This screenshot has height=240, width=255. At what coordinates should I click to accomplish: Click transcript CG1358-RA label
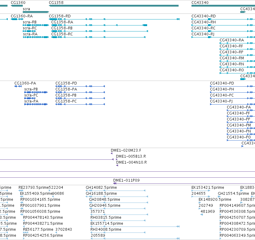tap(62, 22)
